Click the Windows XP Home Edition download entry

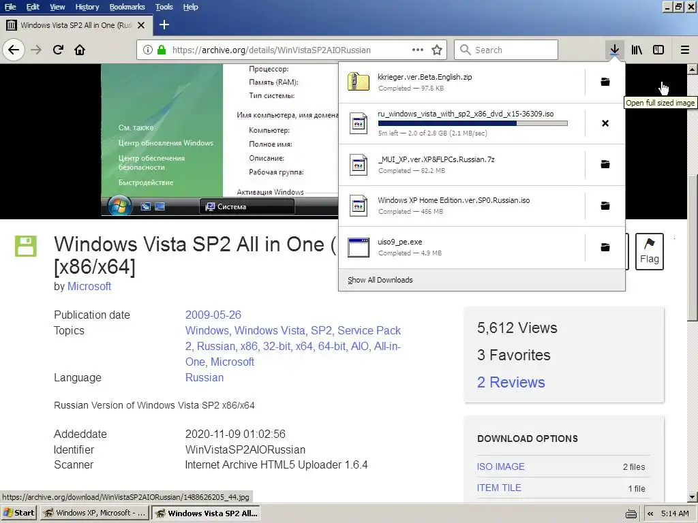point(461,206)
